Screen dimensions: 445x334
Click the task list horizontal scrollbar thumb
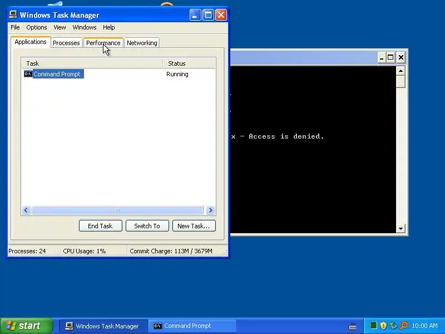tap(117, 210)
